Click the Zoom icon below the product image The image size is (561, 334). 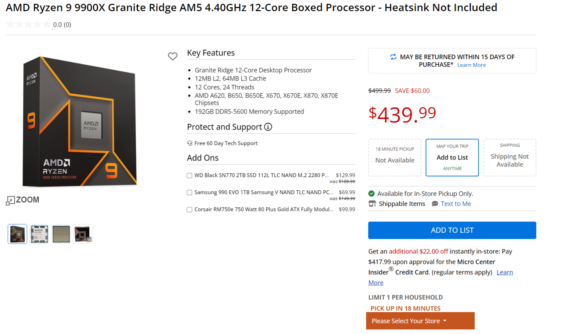tap(22, 200)
